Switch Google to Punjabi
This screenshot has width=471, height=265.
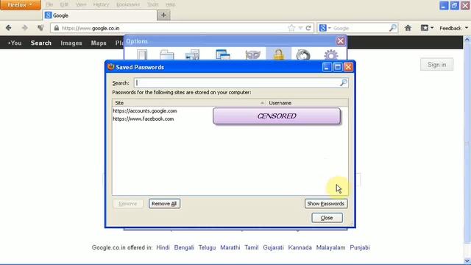pos(360,247)
